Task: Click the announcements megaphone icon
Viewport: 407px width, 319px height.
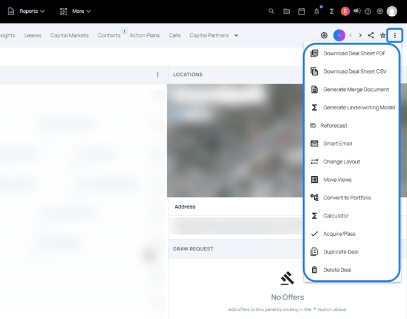Action: pyautogui.click(x=357, y=12)
